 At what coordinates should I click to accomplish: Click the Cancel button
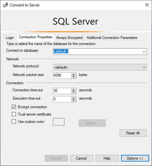[82, 158]
